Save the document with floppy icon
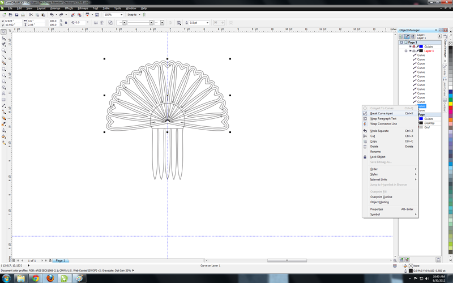The width and height of the screenshot is (453, 283). point(17,15)
